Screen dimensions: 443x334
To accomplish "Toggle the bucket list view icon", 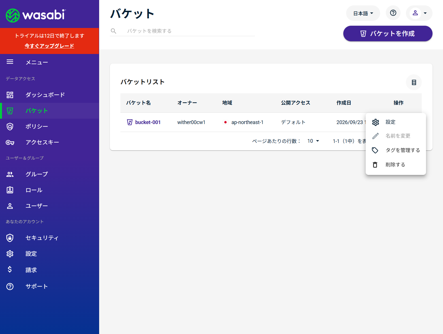I will click(414, 83).
